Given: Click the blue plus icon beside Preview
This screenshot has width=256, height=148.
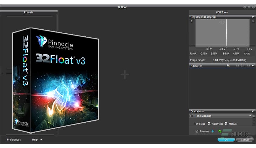Looking at the screenshot, I should 213,131.
